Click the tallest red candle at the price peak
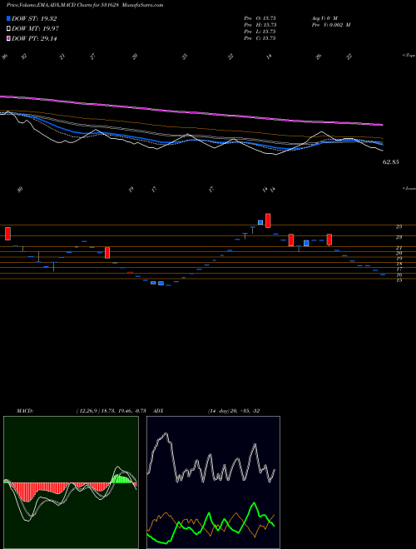This screenshot has width=416, height=549. coord(268,220)
